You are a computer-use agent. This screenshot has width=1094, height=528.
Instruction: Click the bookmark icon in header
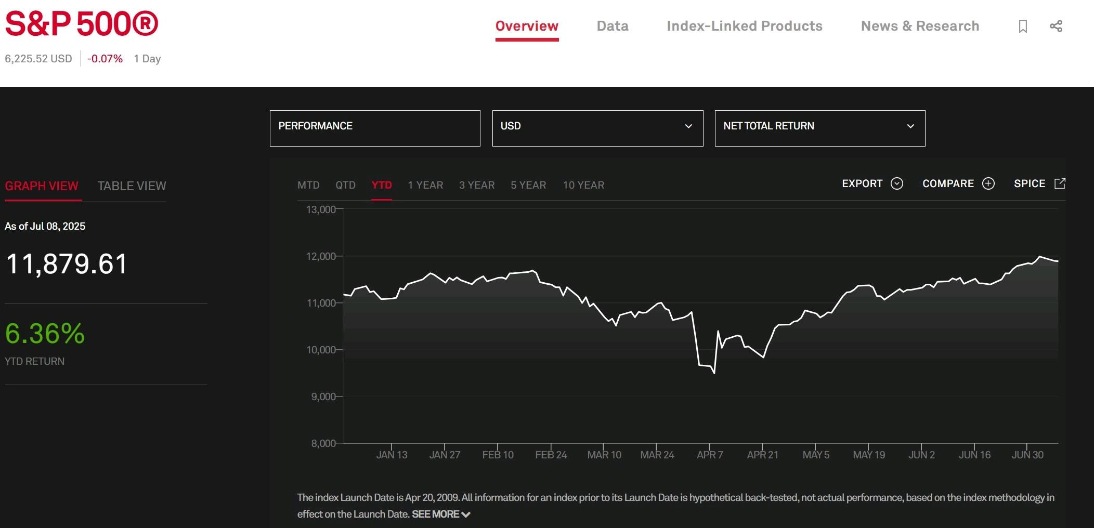click(1023, 26)
